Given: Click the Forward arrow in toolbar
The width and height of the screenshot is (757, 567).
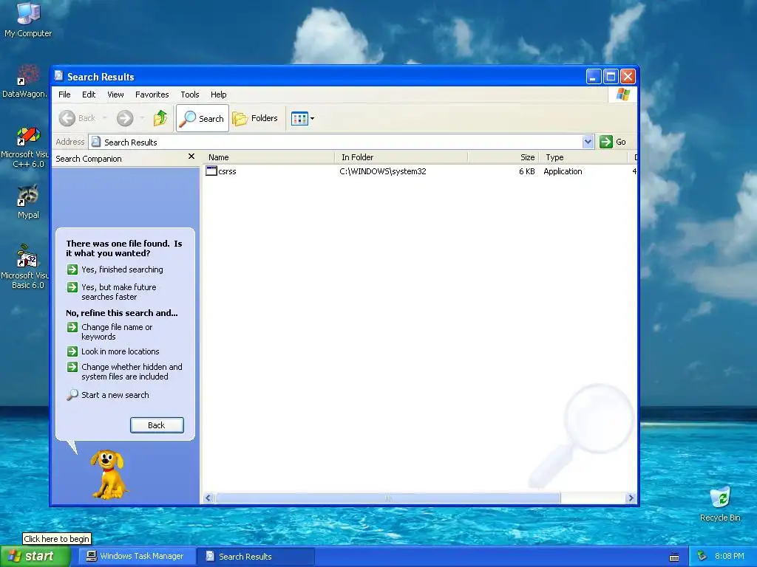Looking at the screenshot, I should click(125, 118).
